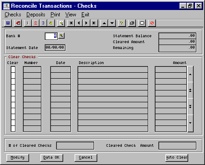205x165 pixels.
Task: Click the Statement Date field
Action: click(55, 48)
